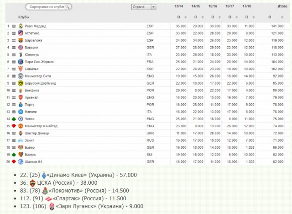
Task: Click the 17/18 season header
Action: pyautogui.click(x=246, y=6)
